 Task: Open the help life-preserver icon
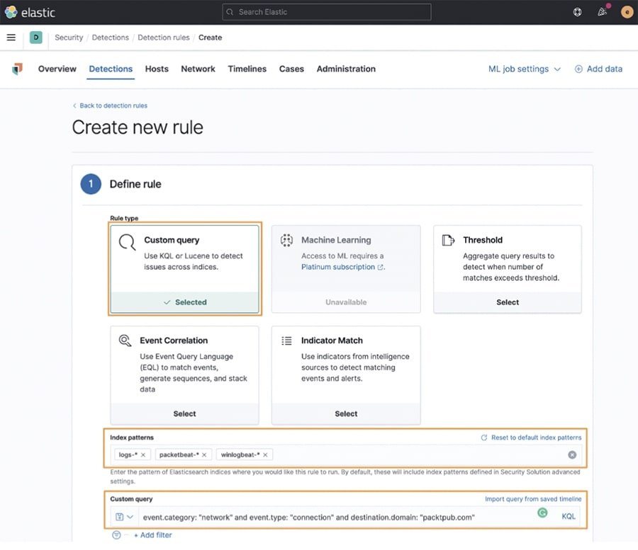576,12
